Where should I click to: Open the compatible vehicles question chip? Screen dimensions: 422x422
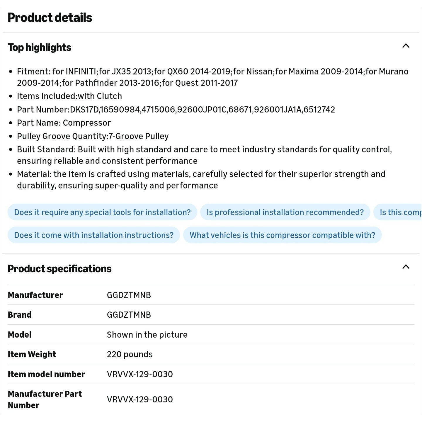pos(282,235)
